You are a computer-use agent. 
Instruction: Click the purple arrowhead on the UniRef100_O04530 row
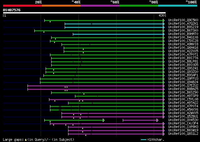point(157,120)
